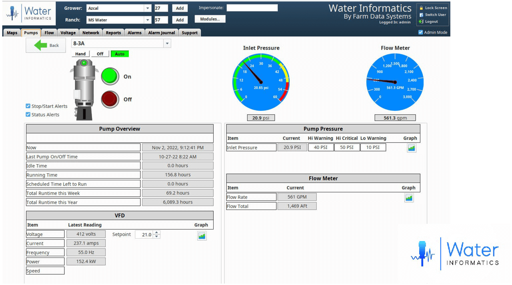Open the Ranch dropdown showing MS Water
This screenshot has height=285, width=512.
[148, 20]
